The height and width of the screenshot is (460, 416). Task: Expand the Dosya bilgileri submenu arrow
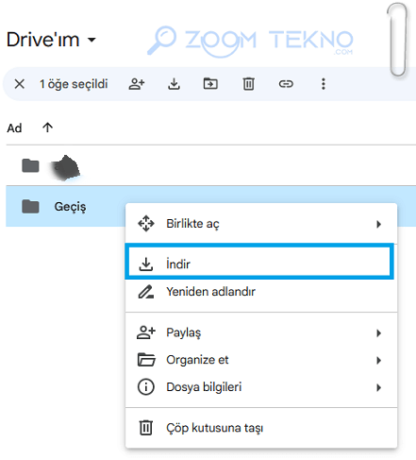[378, 387]
